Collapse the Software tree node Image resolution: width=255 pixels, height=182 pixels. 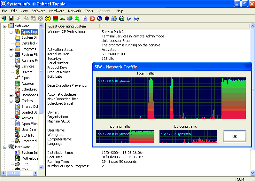pyautogui.click(x=5, y=26)
